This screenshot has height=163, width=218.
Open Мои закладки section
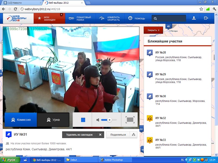click(49, 18)
